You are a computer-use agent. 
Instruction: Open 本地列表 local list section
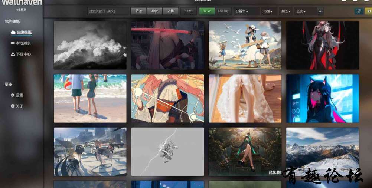pos(21,43)
